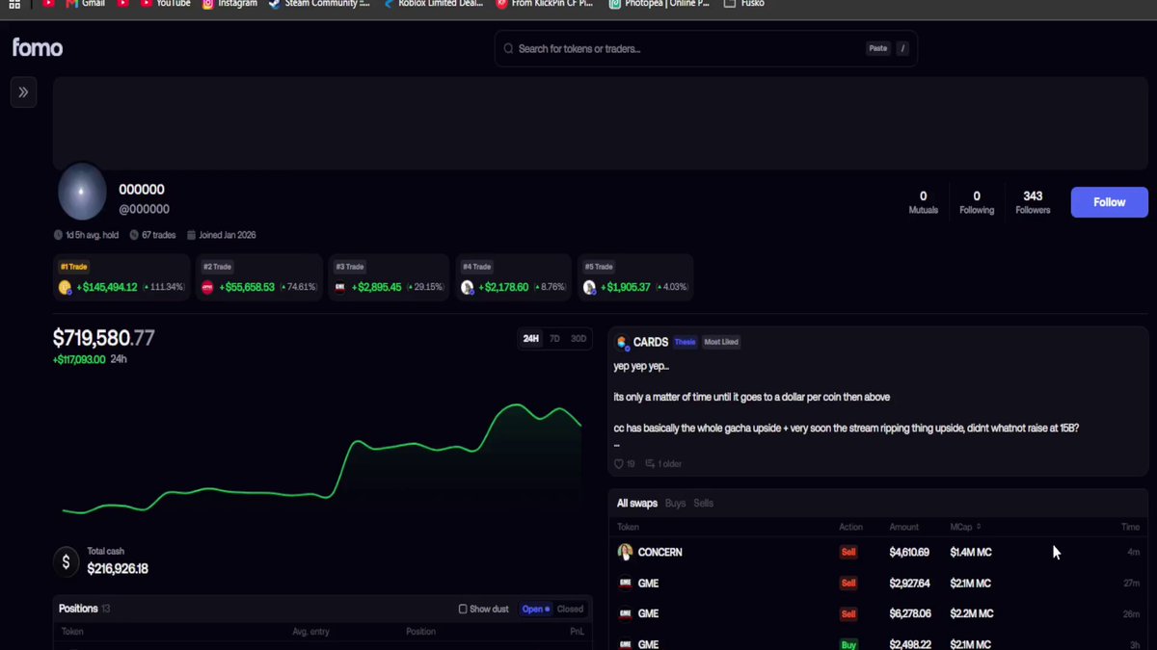This screenshot has width=1157, height=650.
Task: Select the 24H chart range
Action: tap(531, 339)
